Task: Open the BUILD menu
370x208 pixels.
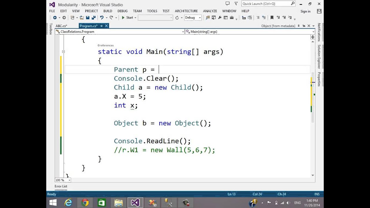Action: pyautogui.click(x=108, y=11)
